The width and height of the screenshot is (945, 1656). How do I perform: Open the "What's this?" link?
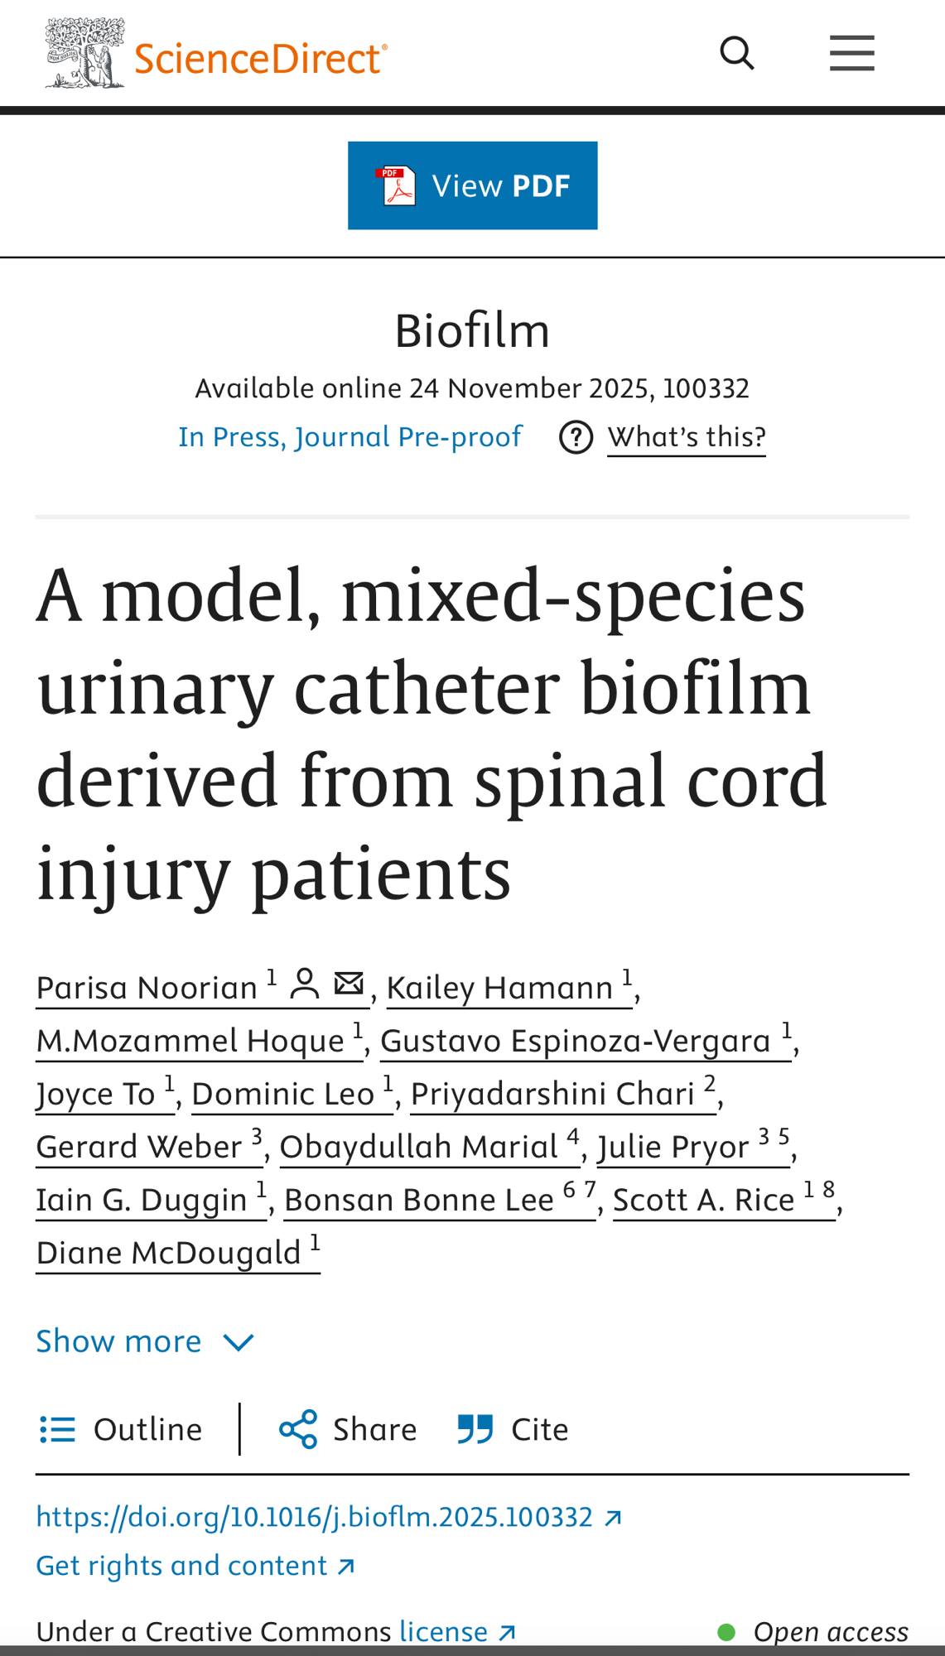[687, 437]
